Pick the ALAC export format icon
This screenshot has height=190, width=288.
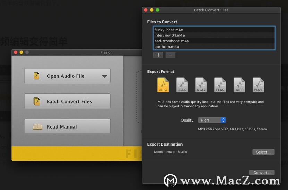pos(201,85)
